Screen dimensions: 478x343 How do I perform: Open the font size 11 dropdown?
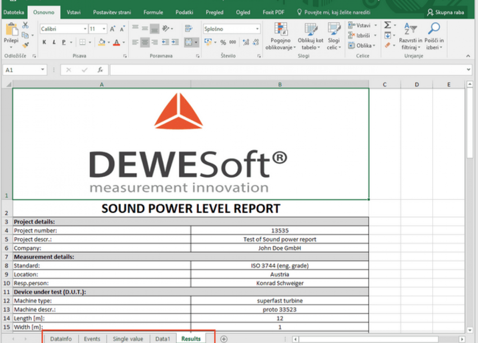coord(104,29)
